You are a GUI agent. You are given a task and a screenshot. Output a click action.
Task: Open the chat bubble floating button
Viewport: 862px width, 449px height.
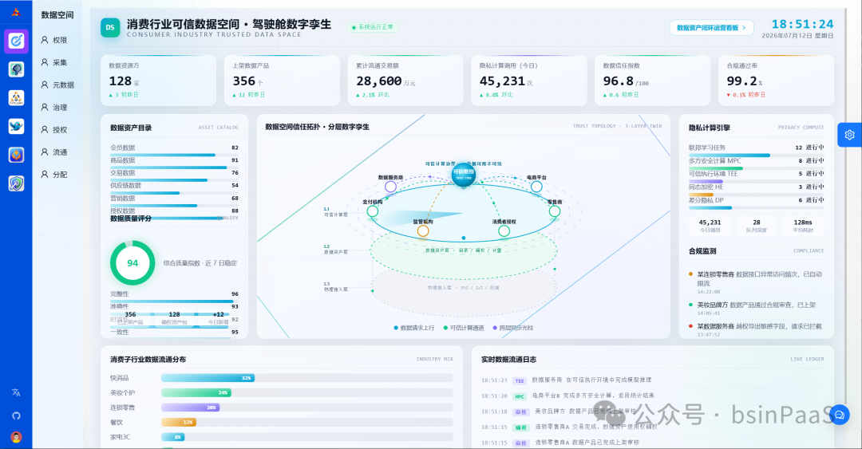(840, 415)
